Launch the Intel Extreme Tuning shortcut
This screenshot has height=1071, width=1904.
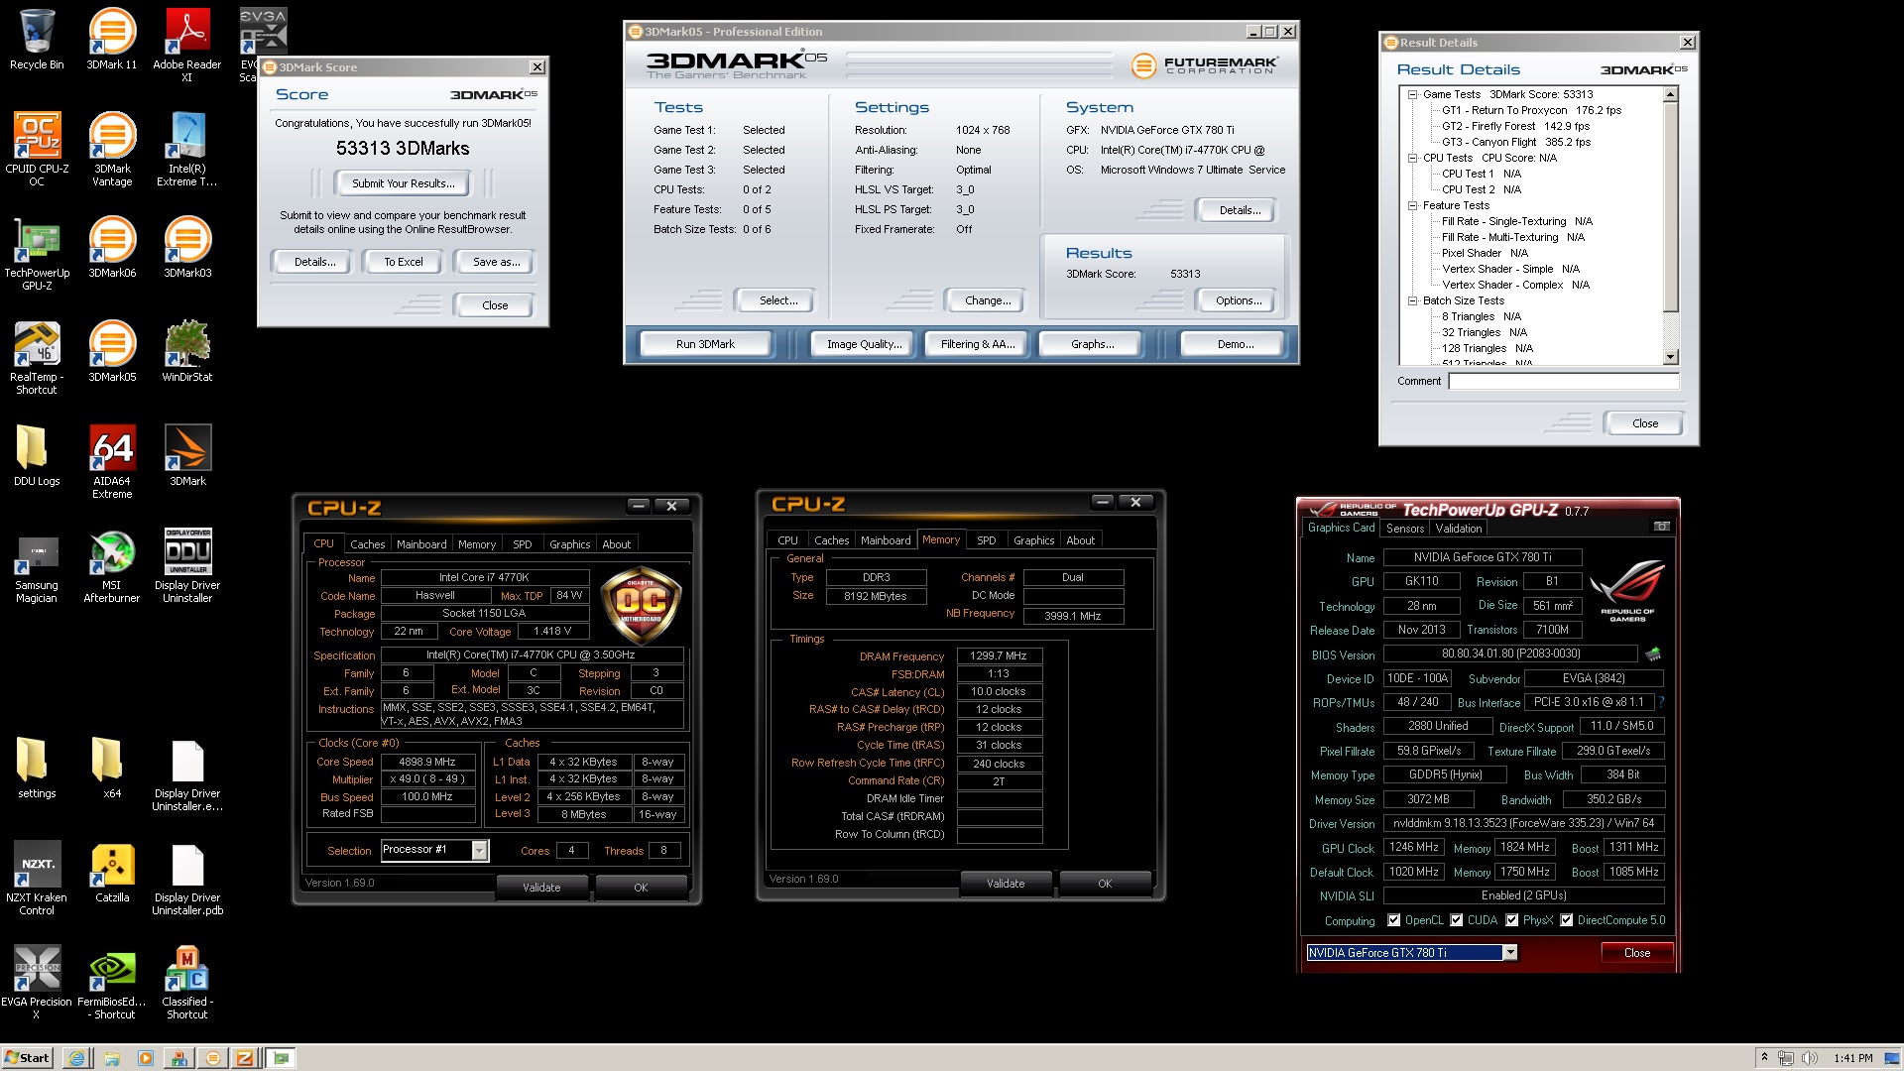[x=187, y=149]
